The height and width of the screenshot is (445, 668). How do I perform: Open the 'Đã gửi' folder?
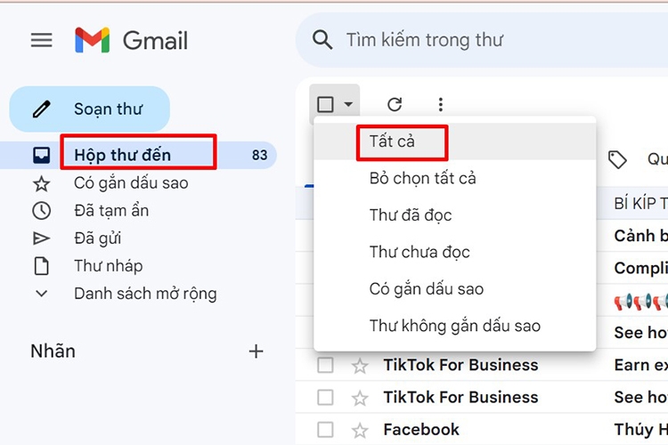click(x=98, y=238)
